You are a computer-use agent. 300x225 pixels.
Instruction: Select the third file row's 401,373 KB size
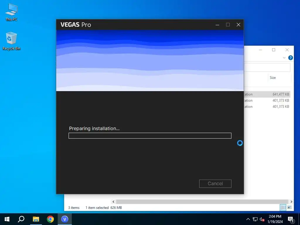(x=281, y=107)
